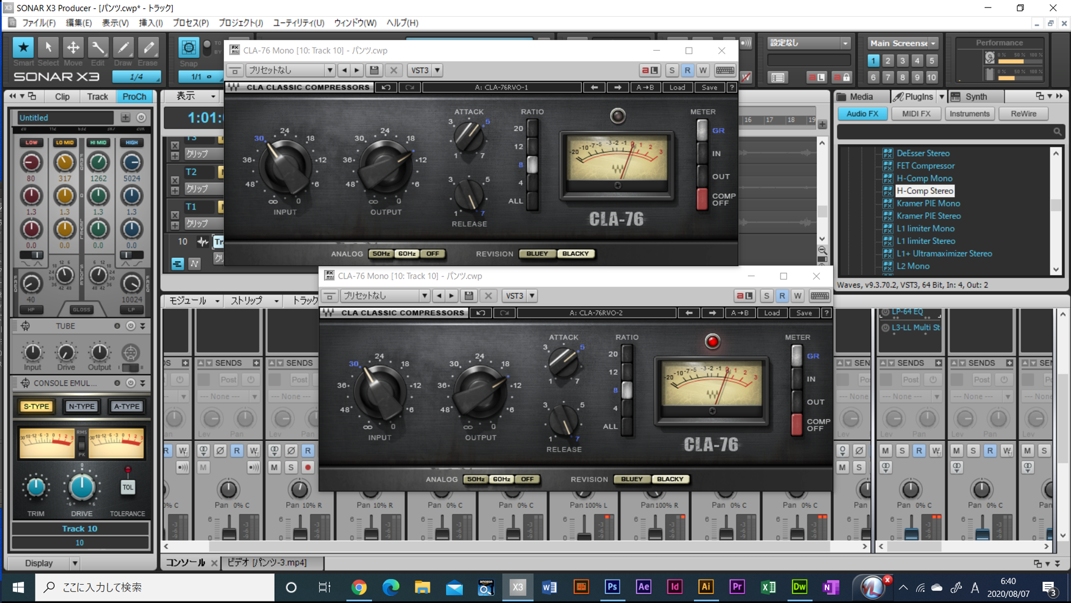Image resolution: width=1071 pixels, height=603 pixels.
Task: Choose the Select arrow tool
Action: click(48, 48)
